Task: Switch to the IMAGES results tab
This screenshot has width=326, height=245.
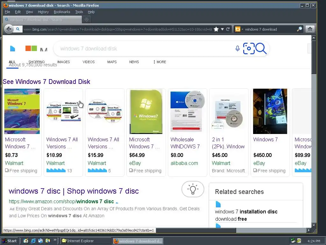Action: click(63, 62)
